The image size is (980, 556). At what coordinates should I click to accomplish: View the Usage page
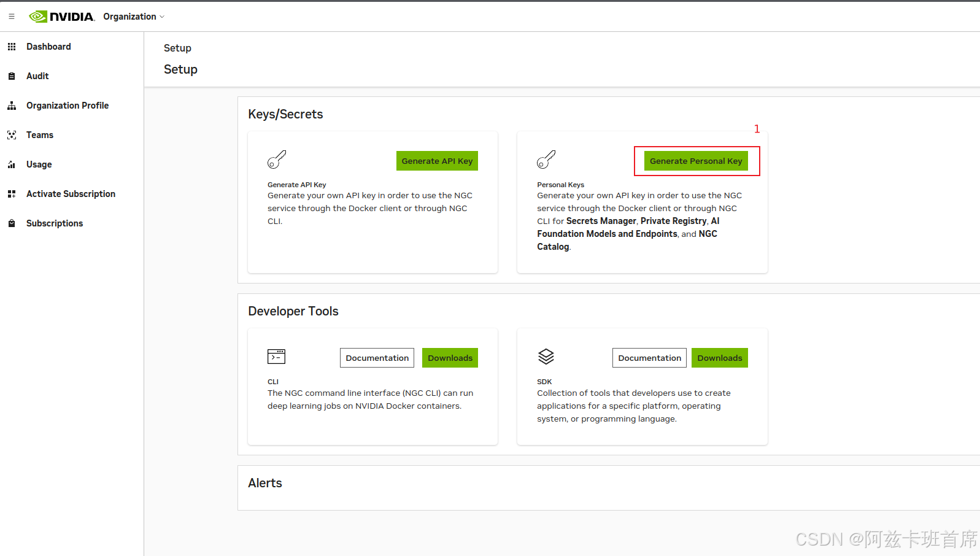click(x=39, y=164)
